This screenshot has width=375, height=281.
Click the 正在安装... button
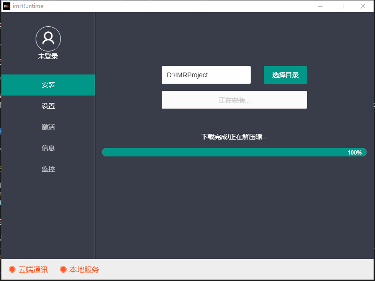pyautogui.click(x=234, y=100)
